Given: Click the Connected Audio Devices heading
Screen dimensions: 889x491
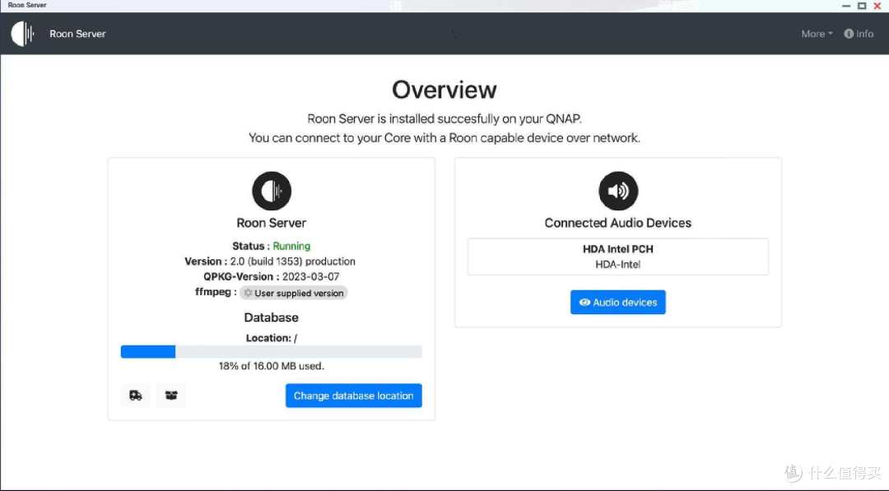Looking at the screenshot, I should click(618, 223).
